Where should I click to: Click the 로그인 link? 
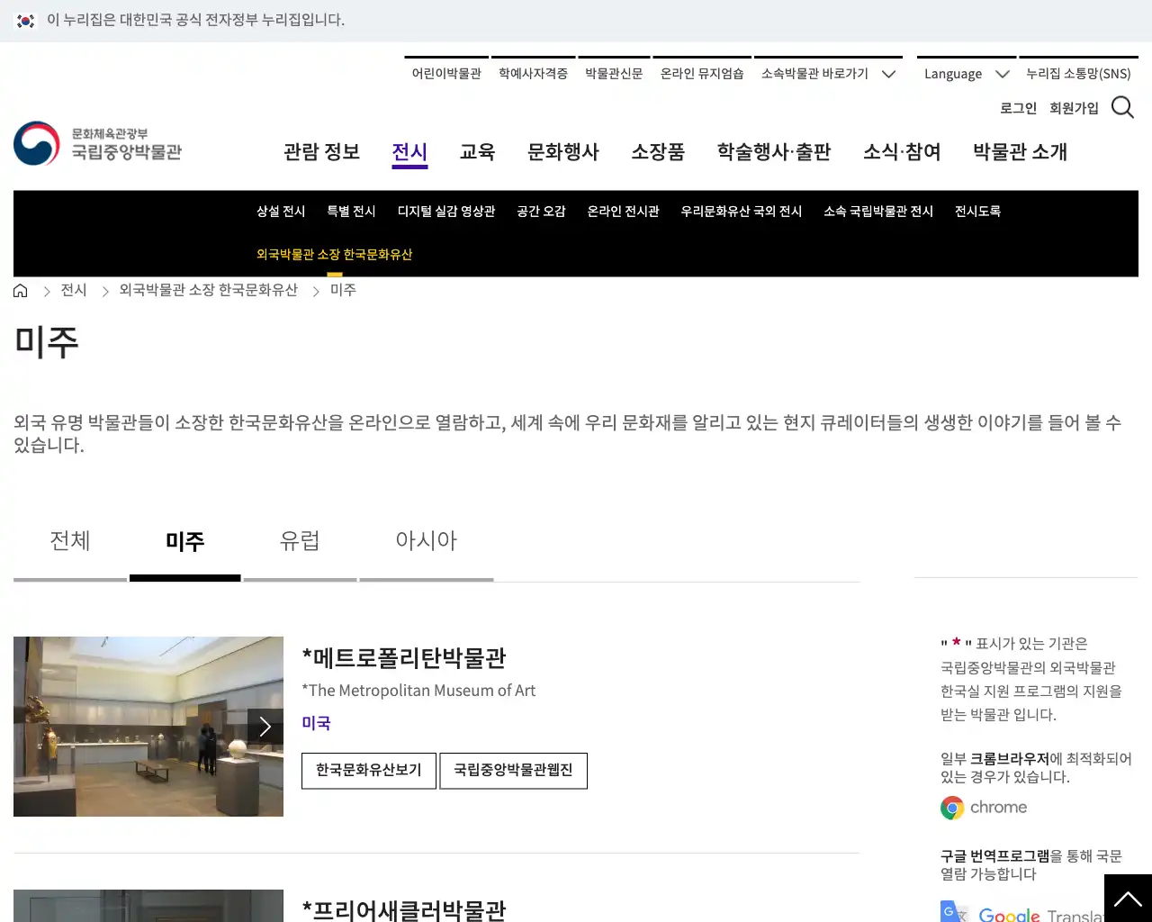point(1018,108)
